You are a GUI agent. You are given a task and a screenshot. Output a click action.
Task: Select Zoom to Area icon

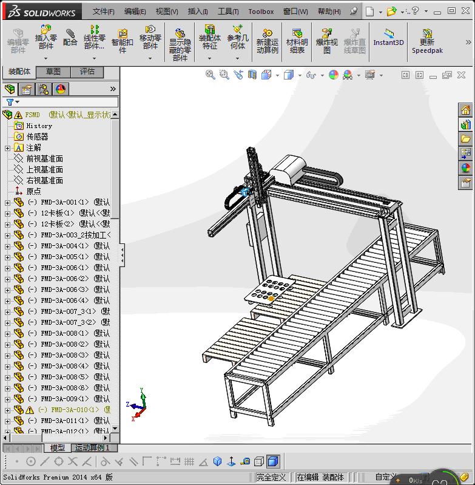224,75
